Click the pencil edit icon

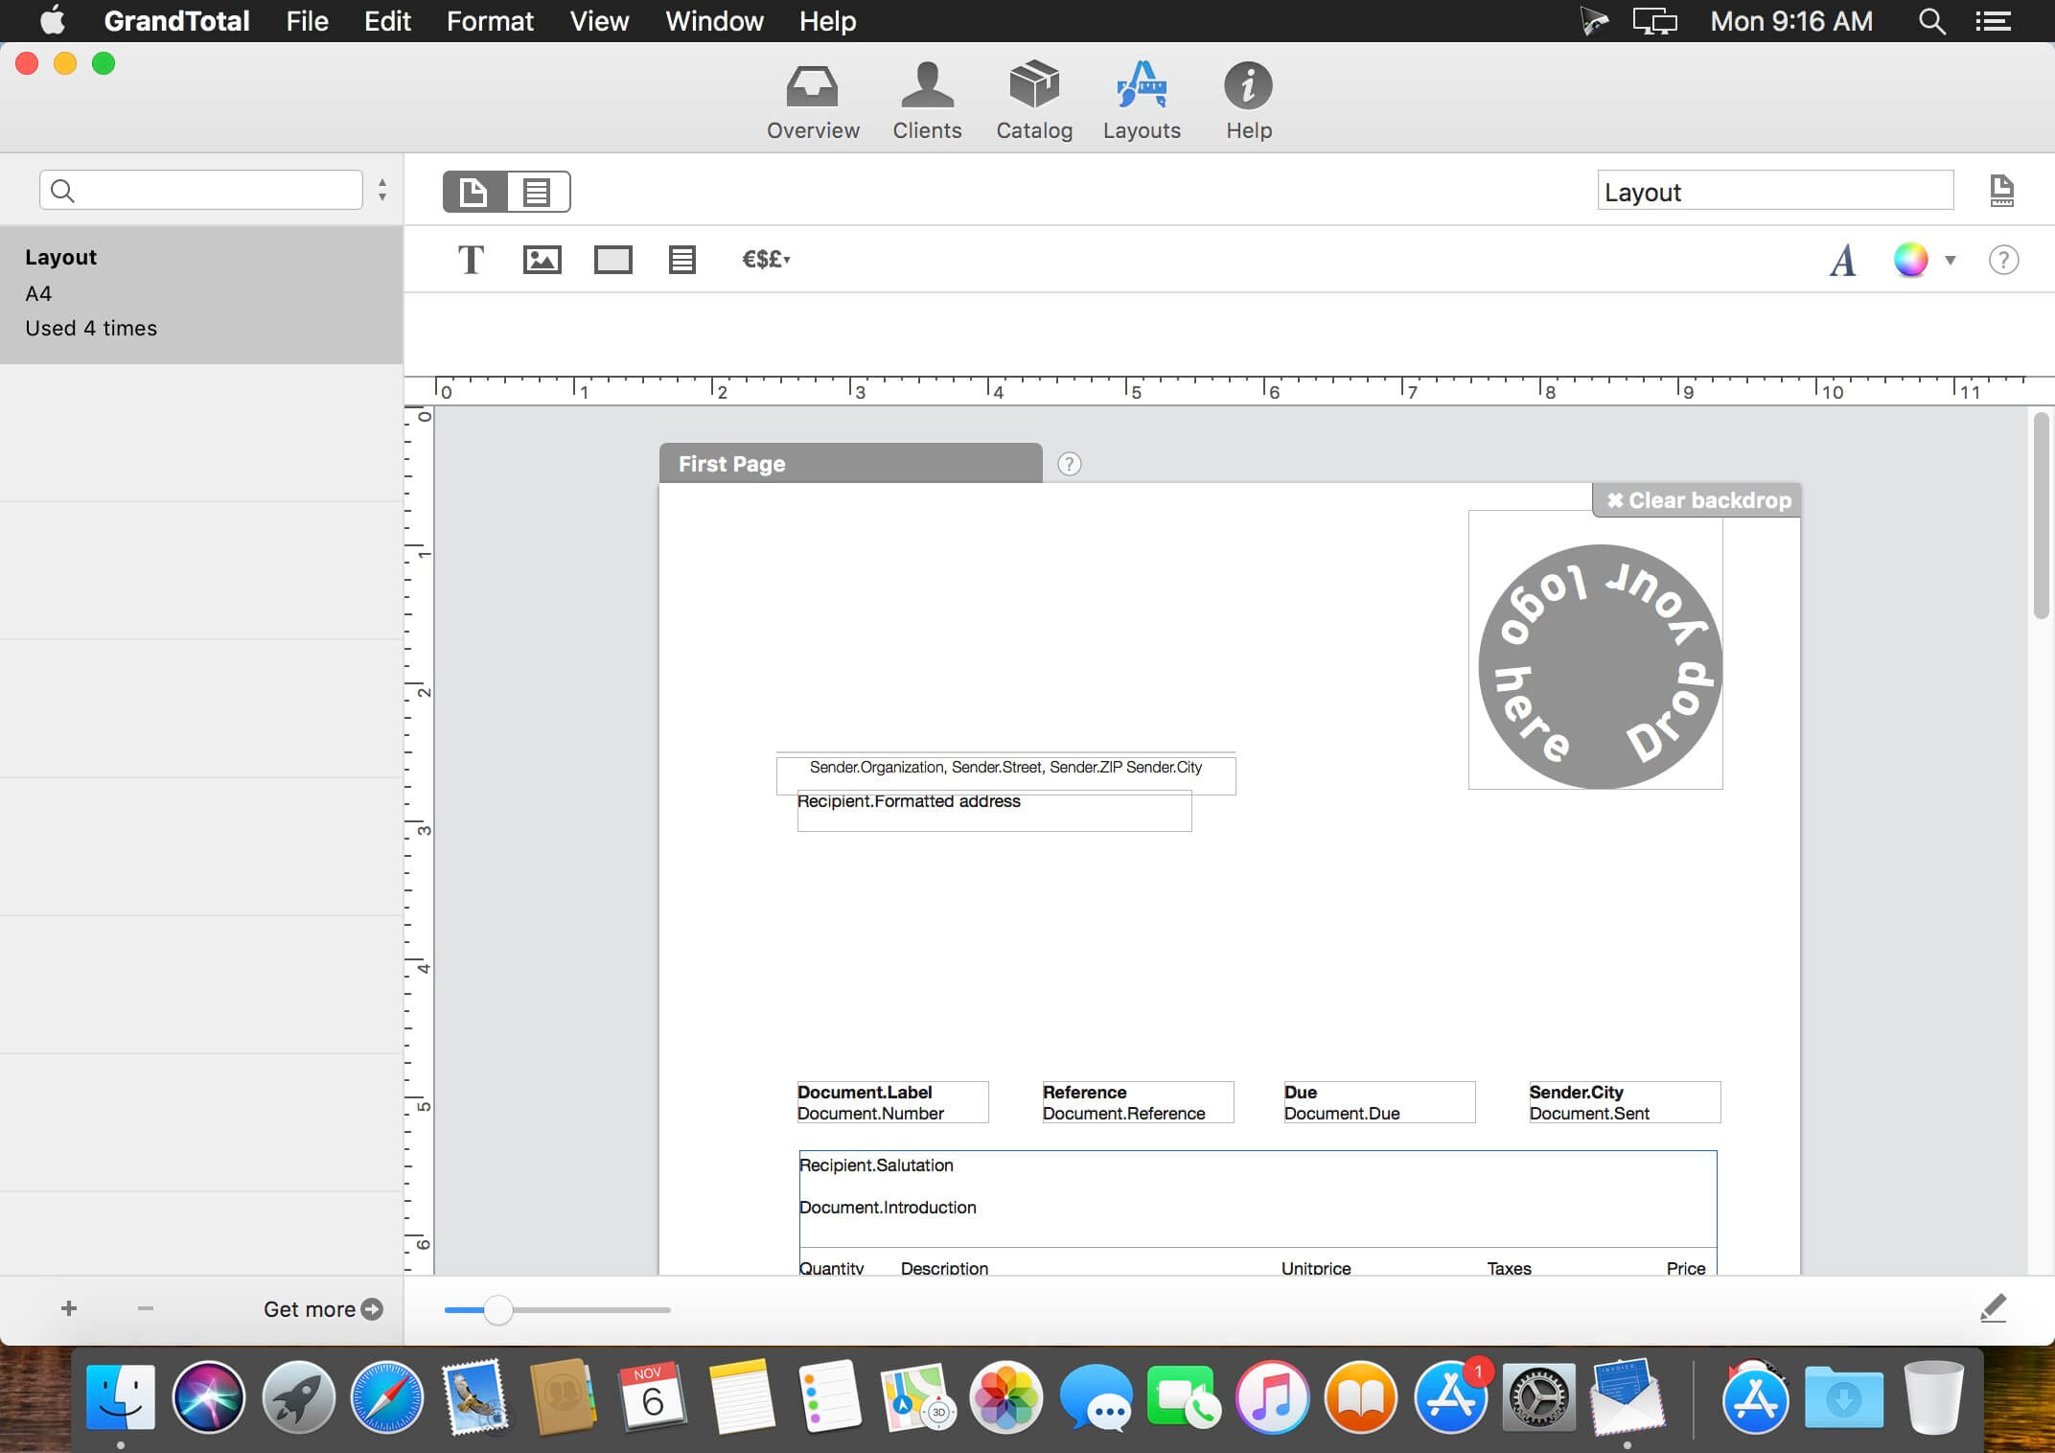(1993, 1308)
